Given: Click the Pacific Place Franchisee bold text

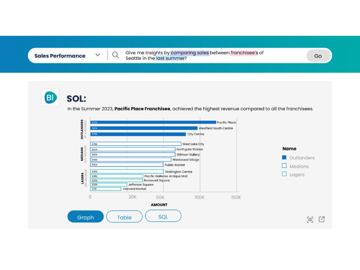Looking at the screenshot, I should coord(142,109).
